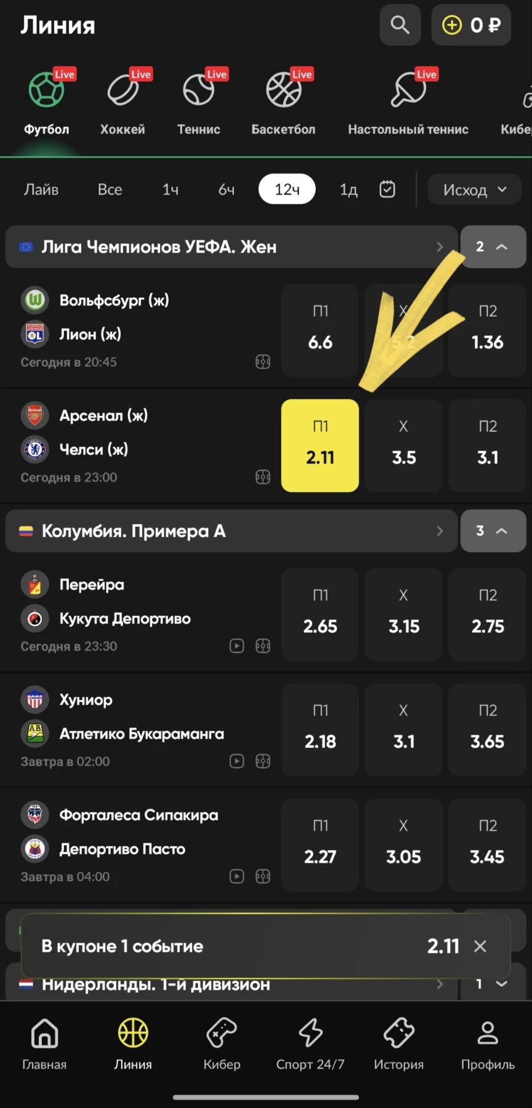Collapse the Колумбия Примера А league
This screenshot has width=532, height=1108.
[x=493, y=531]
